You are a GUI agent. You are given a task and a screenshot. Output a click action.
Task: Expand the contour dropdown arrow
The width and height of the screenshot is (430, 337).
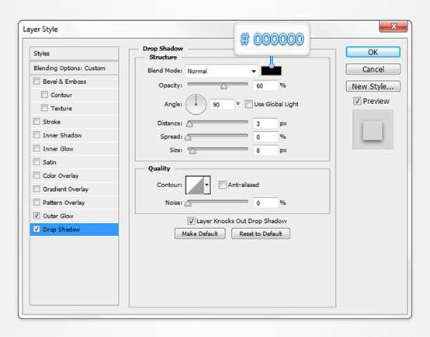coord(206,185)
